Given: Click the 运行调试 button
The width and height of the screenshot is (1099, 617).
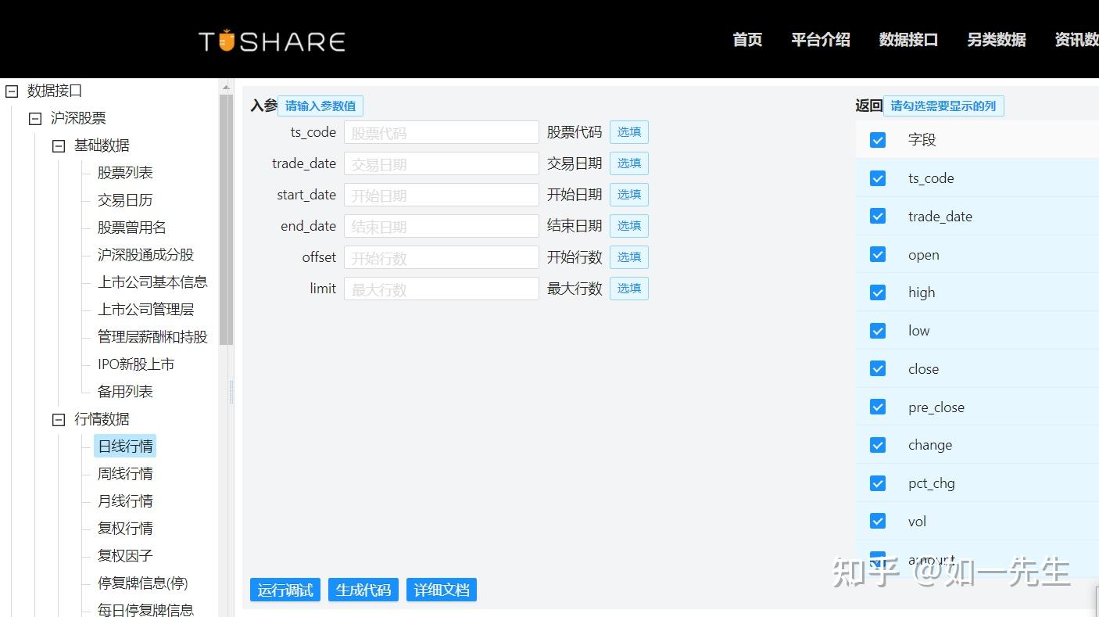Looking at the screenshot, I should tap(285, 590).
